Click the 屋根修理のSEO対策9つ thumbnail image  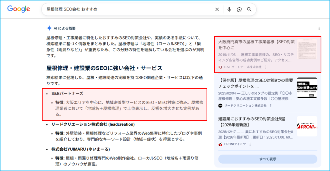click(x=307, y=88)
